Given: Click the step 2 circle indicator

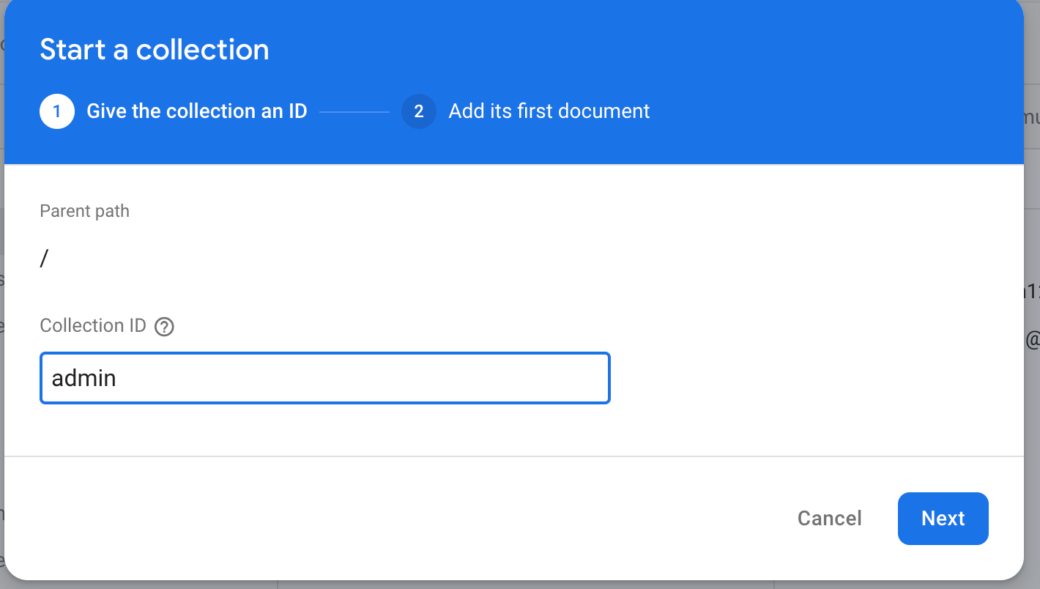Looking at the screenshot, I should [x=419, y=111].
